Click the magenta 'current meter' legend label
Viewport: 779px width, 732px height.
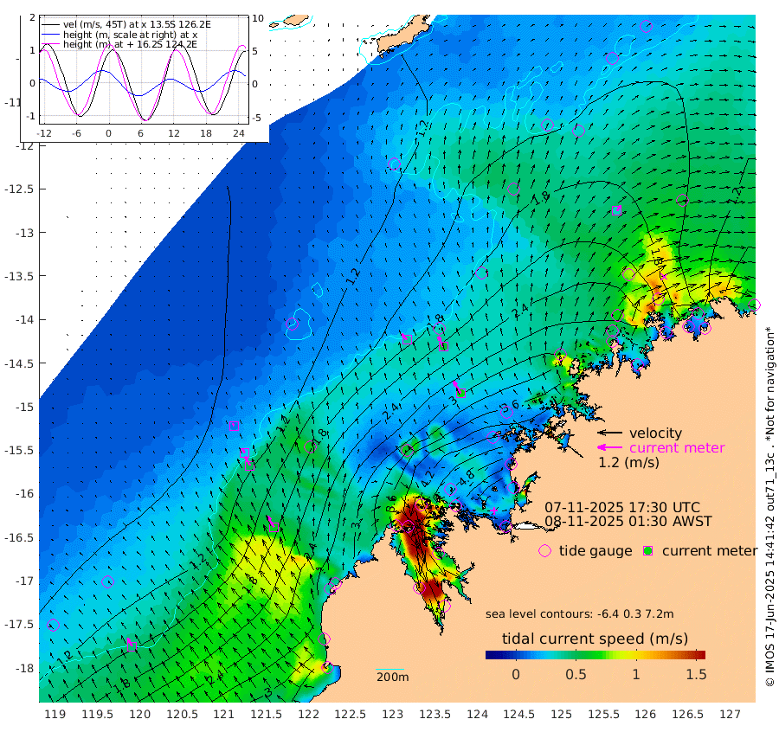[677, 447]
